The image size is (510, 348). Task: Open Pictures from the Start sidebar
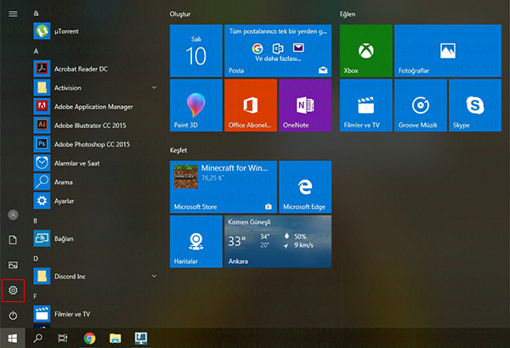coord(13,265)
